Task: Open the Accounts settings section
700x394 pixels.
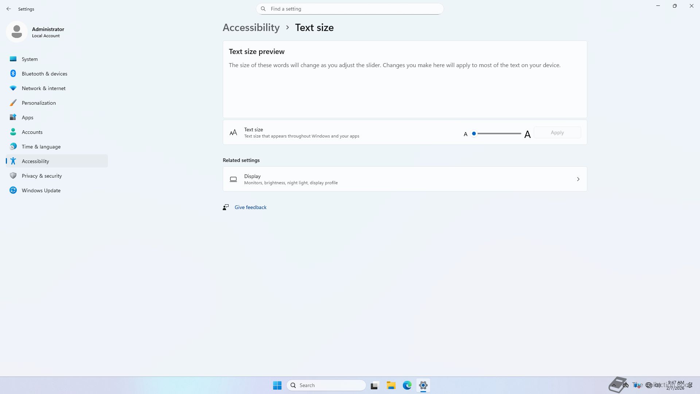Action: point(32,132)
